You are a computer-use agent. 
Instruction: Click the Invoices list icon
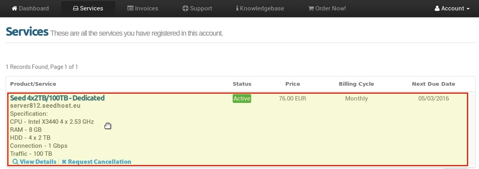[x=131, y=8]
